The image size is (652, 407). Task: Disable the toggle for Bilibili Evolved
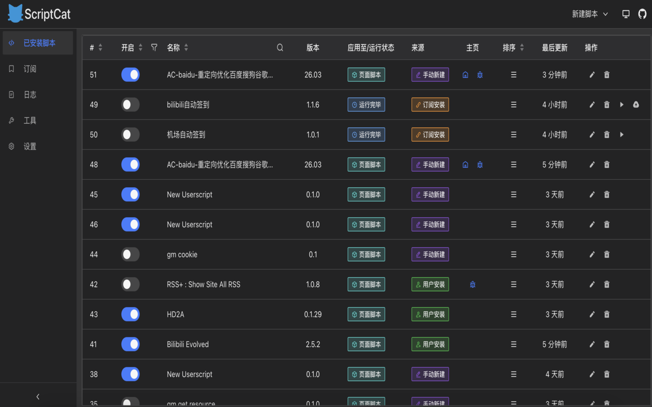(x=130, y=344)
